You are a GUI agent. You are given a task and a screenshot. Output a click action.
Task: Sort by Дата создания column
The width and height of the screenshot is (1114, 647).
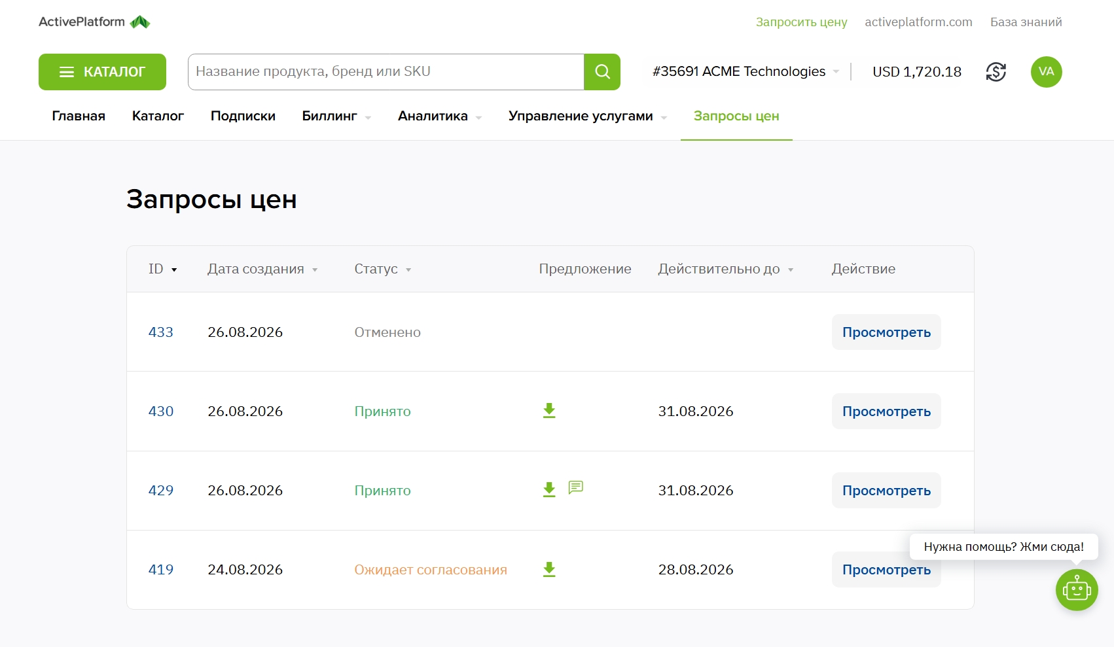(262, 269)
